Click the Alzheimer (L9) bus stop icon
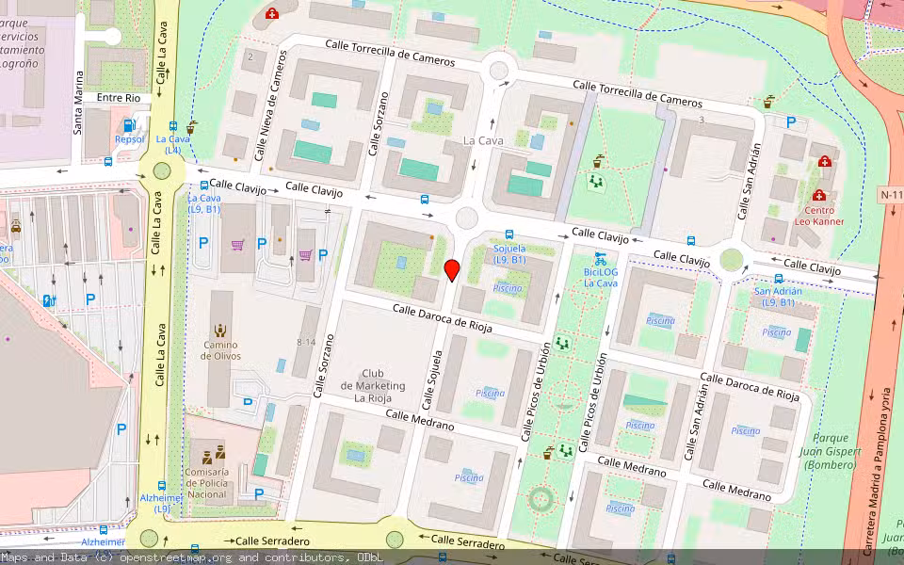 tap(162, 486)
